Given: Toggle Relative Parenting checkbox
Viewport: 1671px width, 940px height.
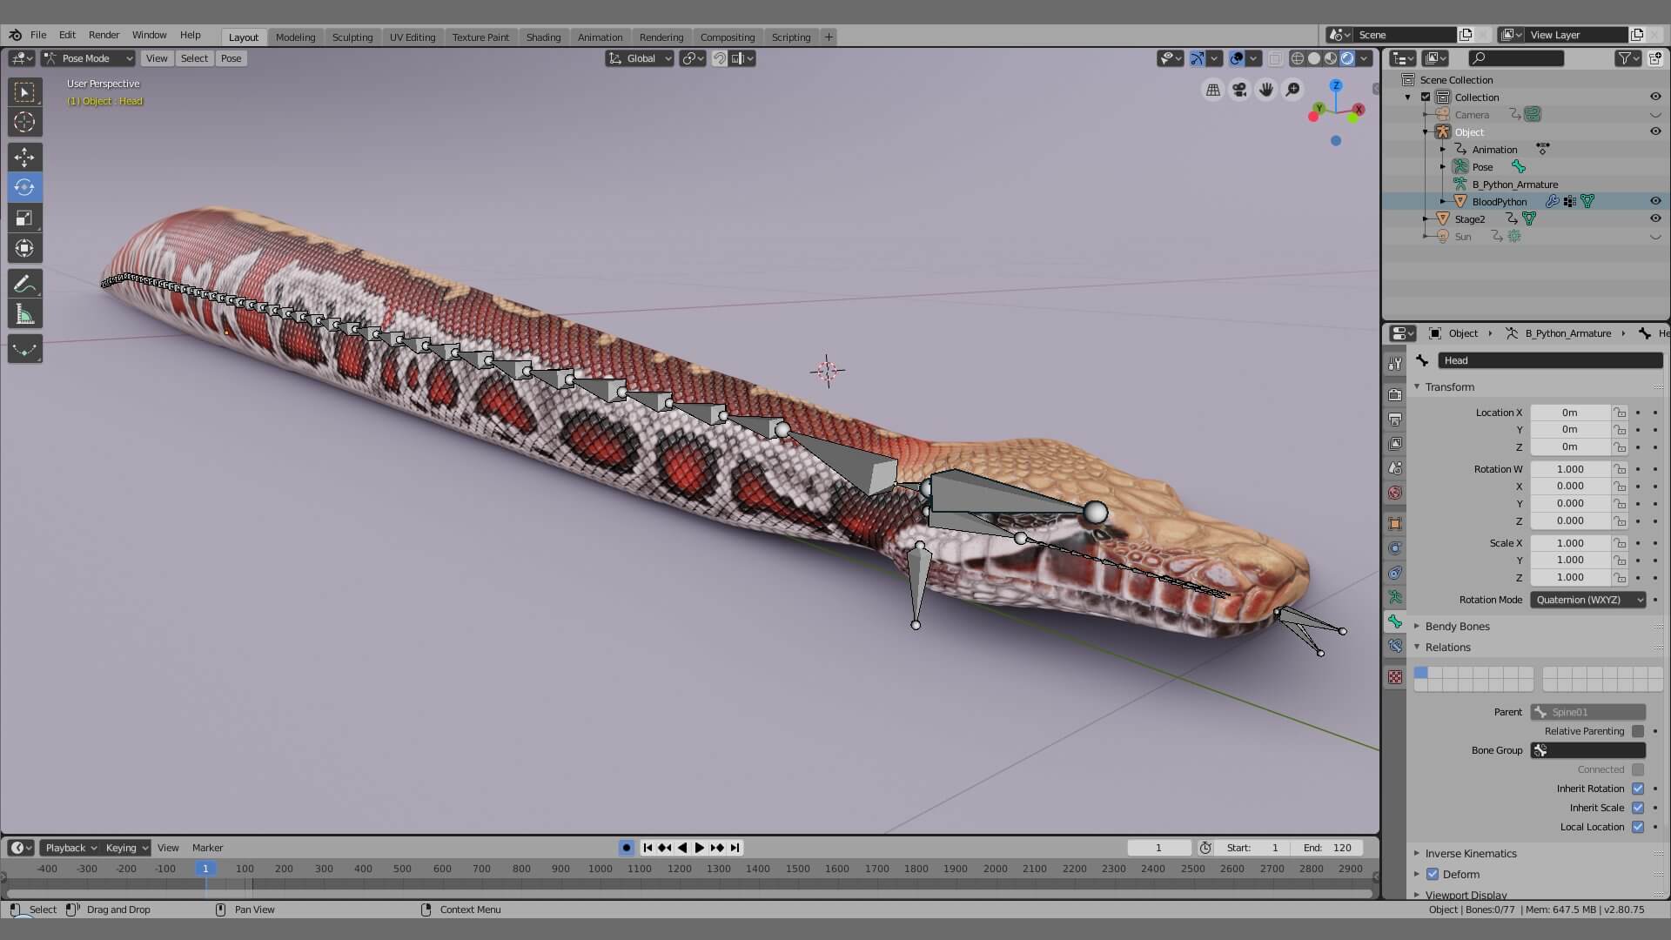Looking at the screenshot, I should 1638,731.
